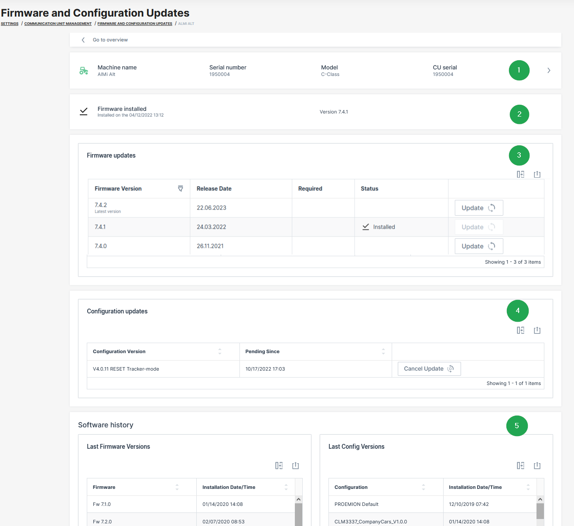Viewport: 574px width, 526px height.
Task: Open Settings breadcrumb link
Action: [10, 24]
